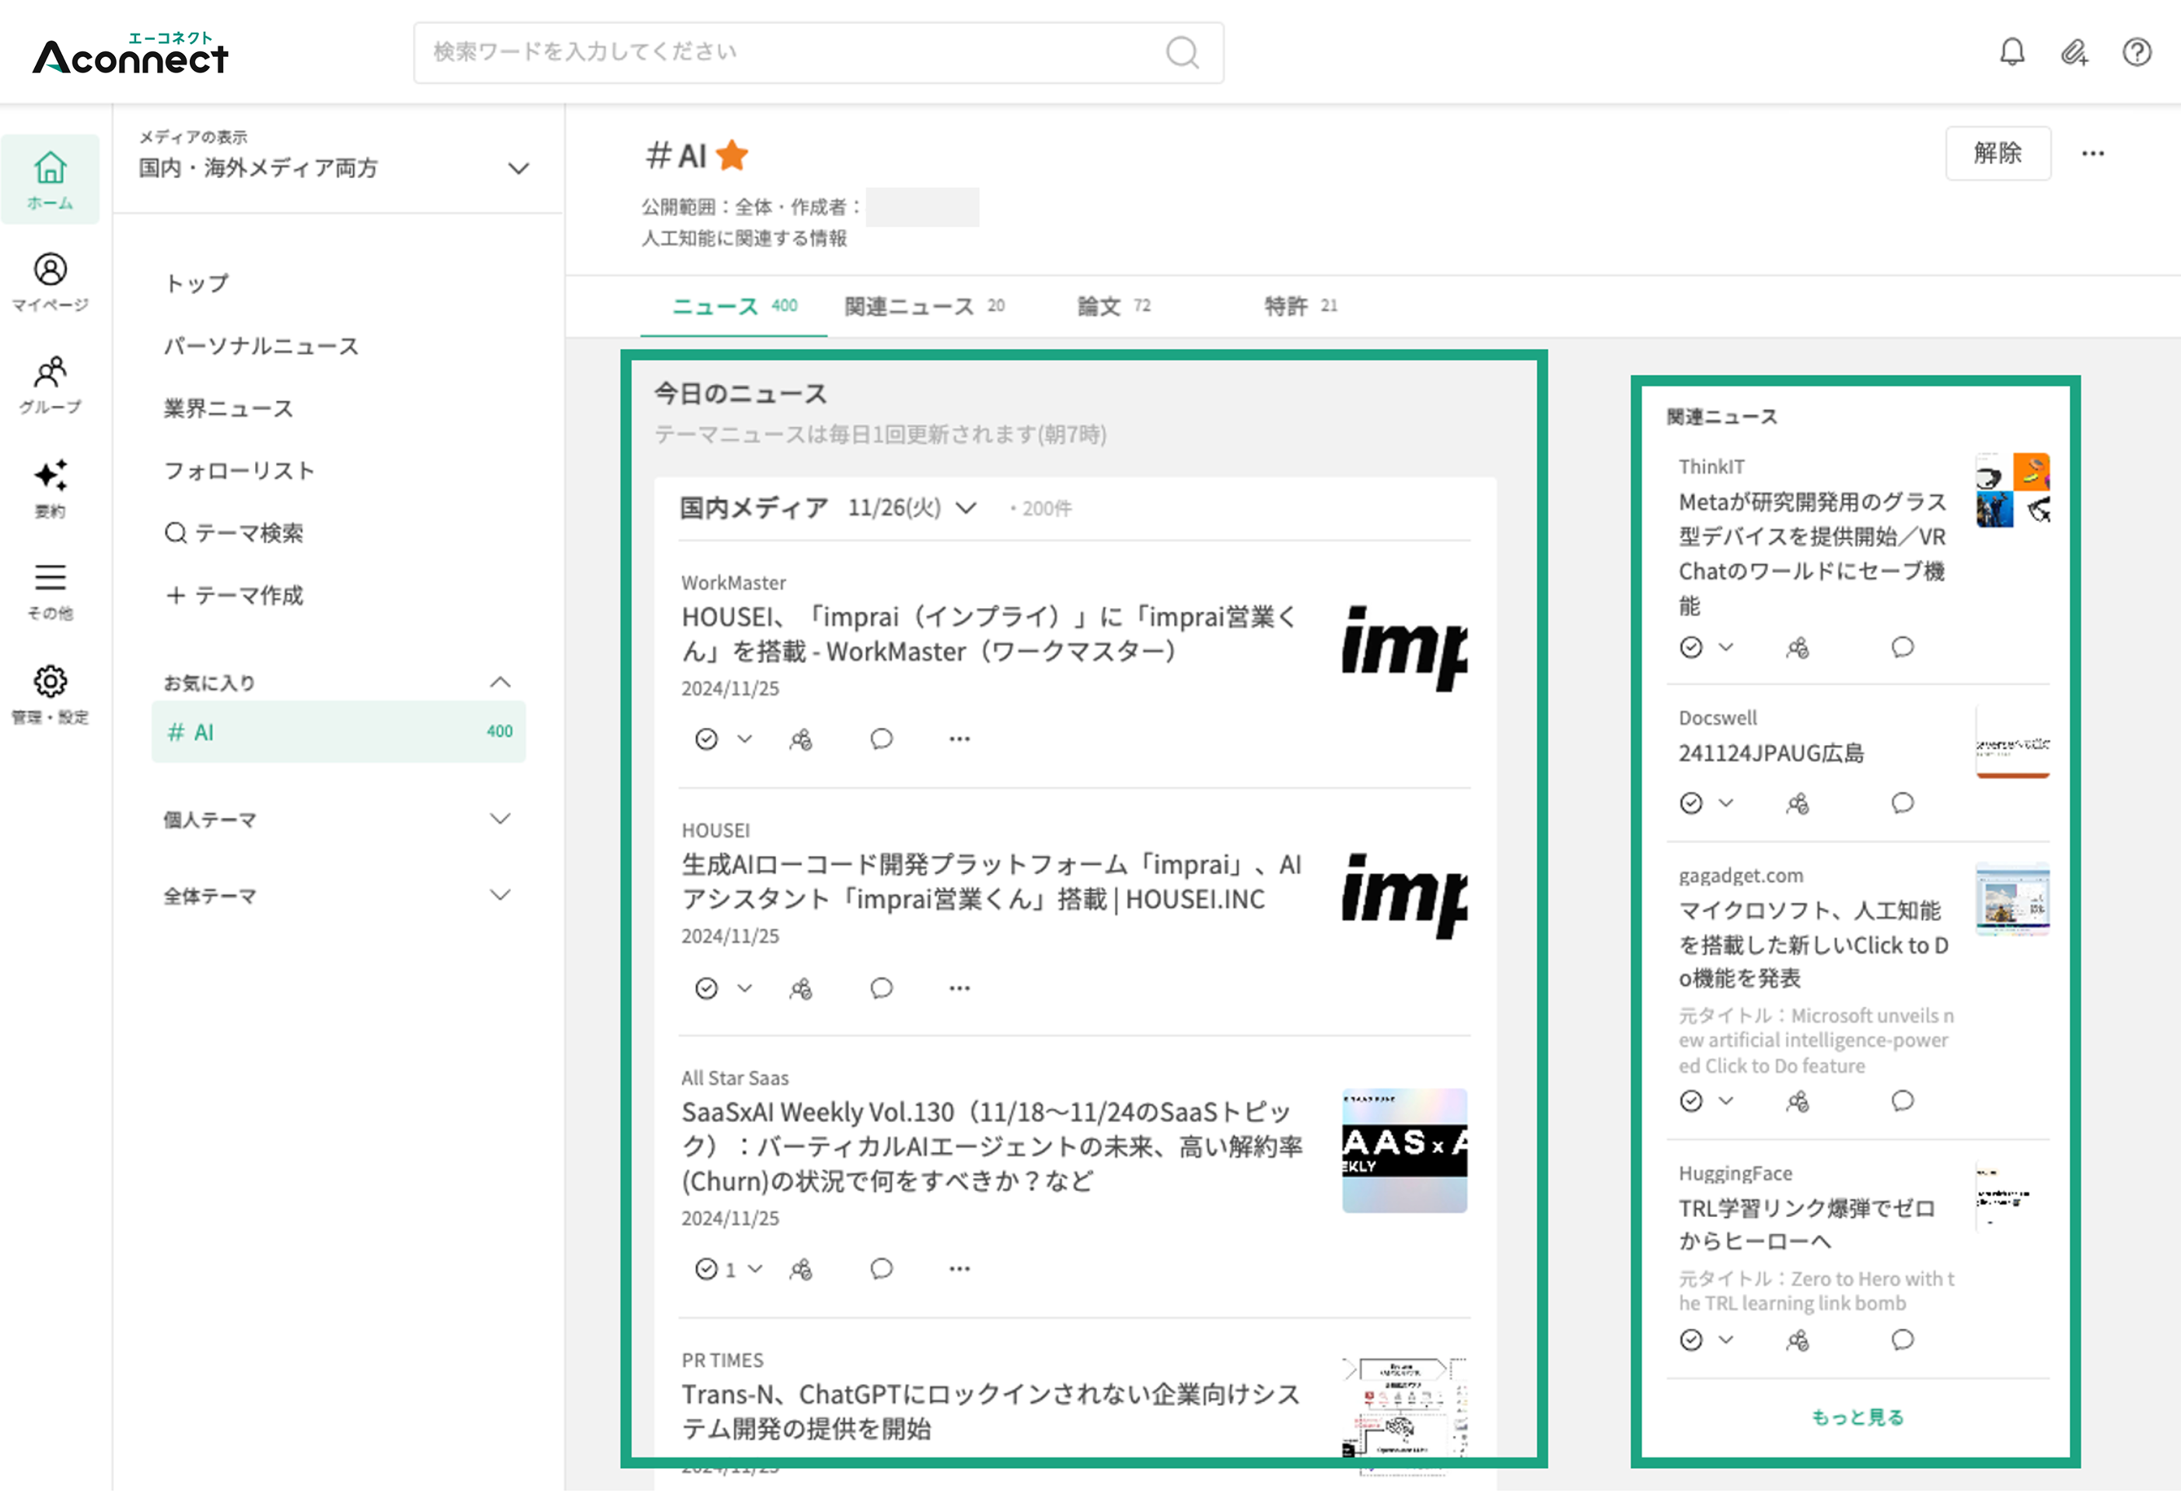Screen dimensions: 2181x1493
Task: Toggle check on All Star Saas article
Action: coord(706,1270)
